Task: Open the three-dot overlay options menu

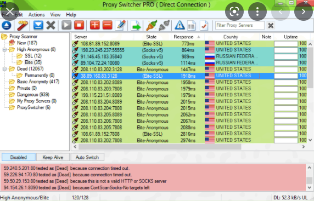Action: (257, 12)
